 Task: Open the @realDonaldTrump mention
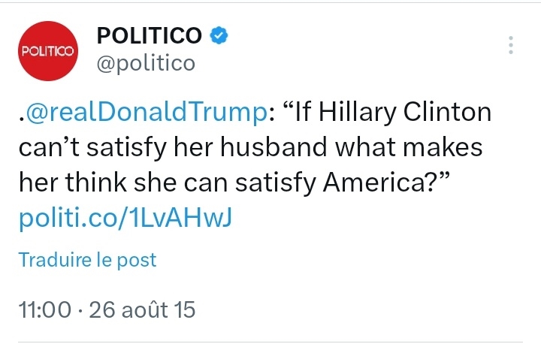[x=147, y=114]
